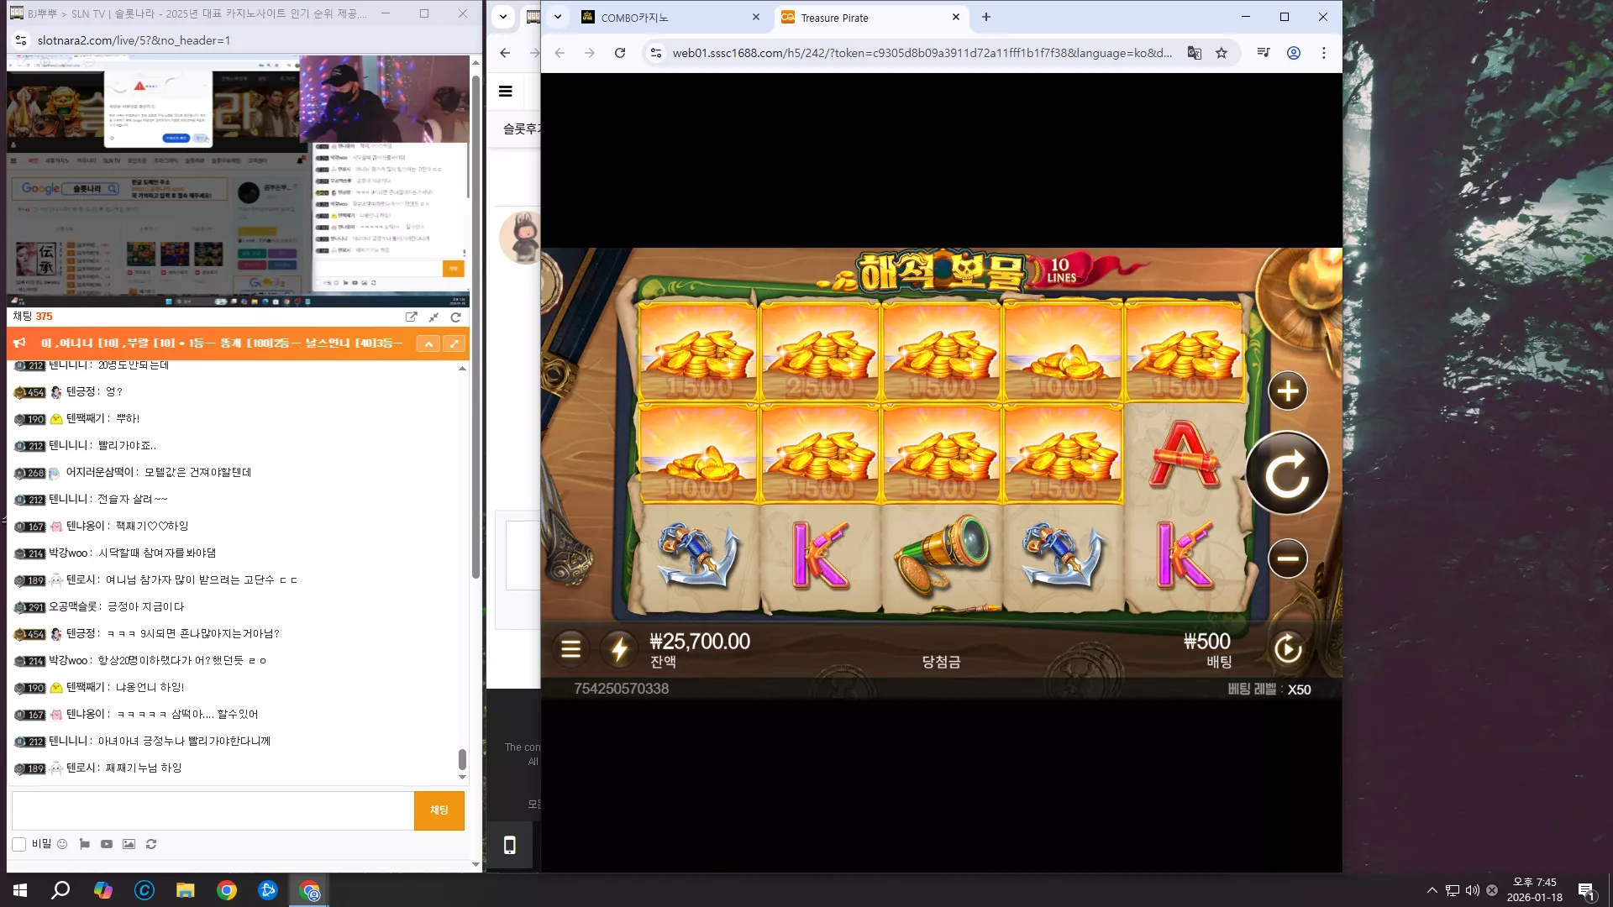Expand the orange announcement banner fully
Screen dimensions: 1613x907
454,343
